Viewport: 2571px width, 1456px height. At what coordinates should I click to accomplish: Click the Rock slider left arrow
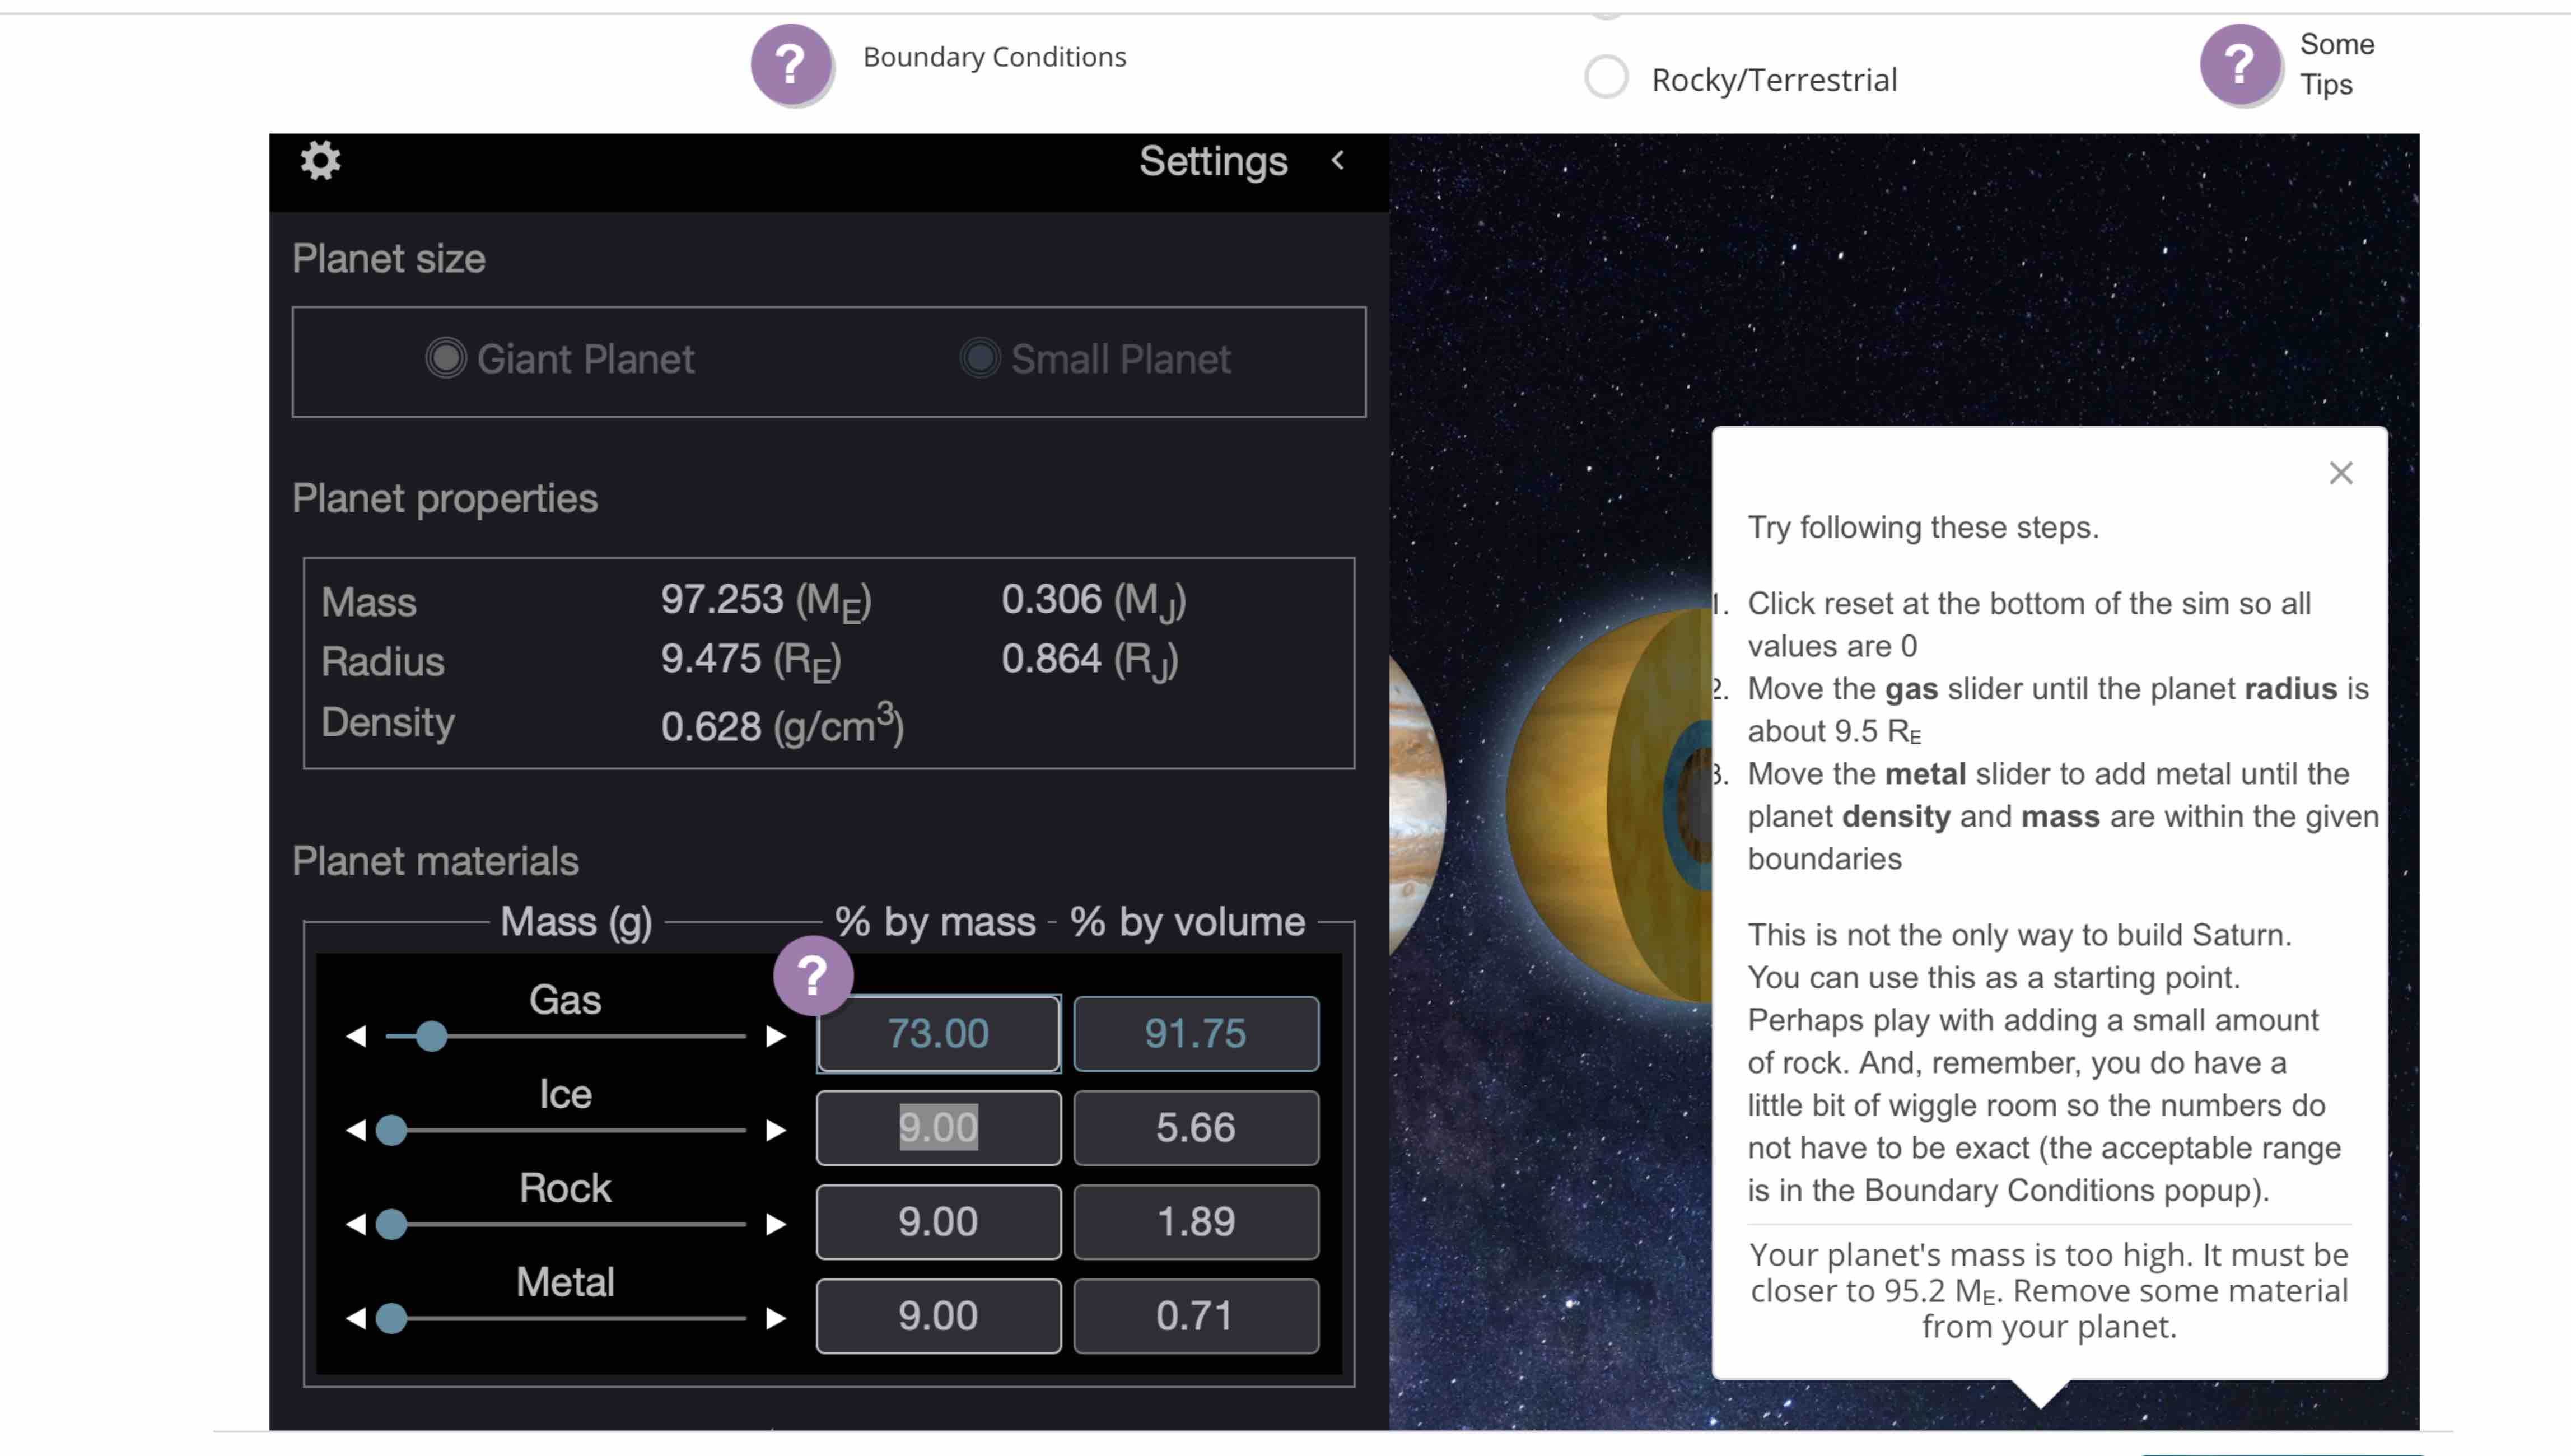(x=356, y=1224)
